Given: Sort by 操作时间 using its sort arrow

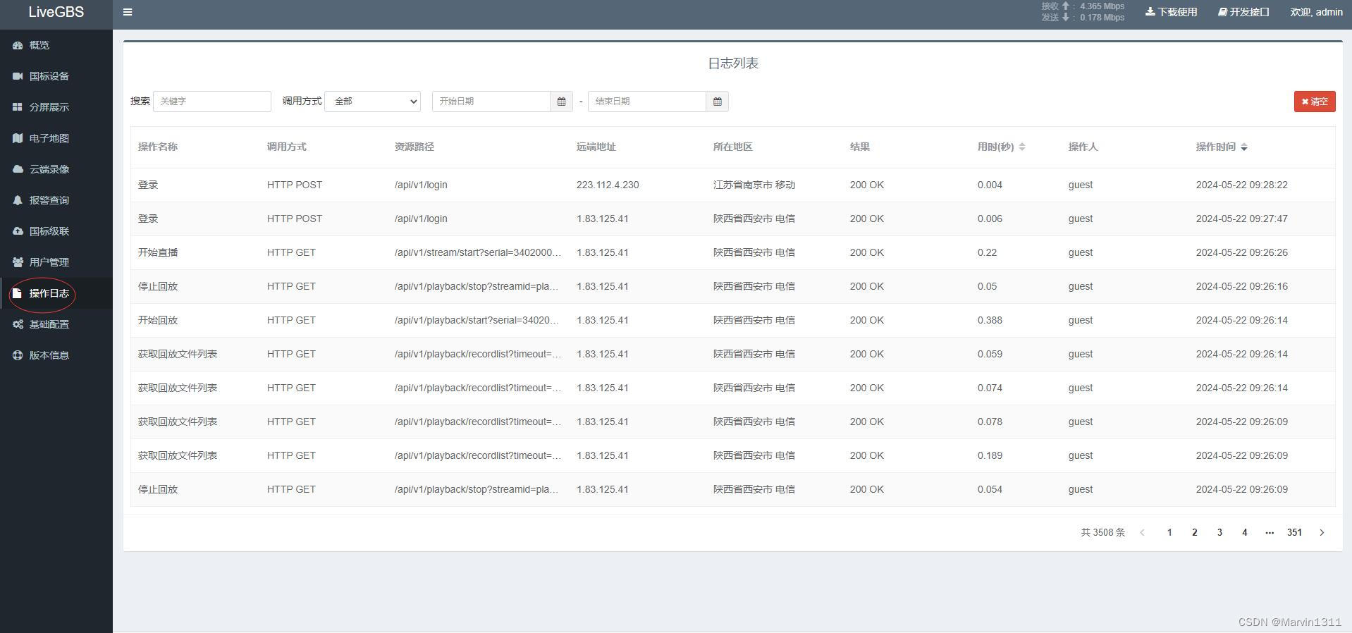Looking at the screenshot, I should [1244, 147].
